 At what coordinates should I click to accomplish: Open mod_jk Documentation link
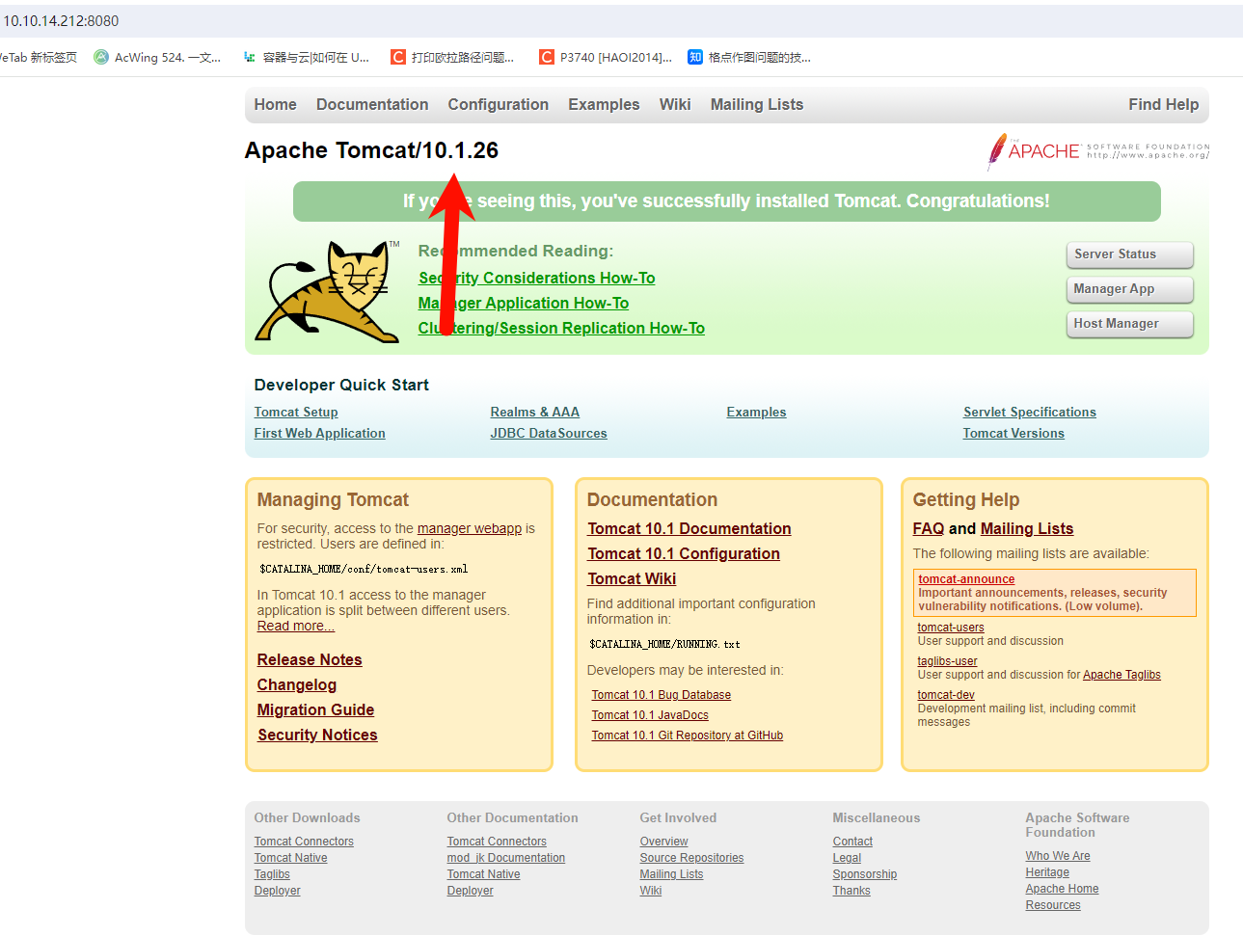(x=506, y=858)
